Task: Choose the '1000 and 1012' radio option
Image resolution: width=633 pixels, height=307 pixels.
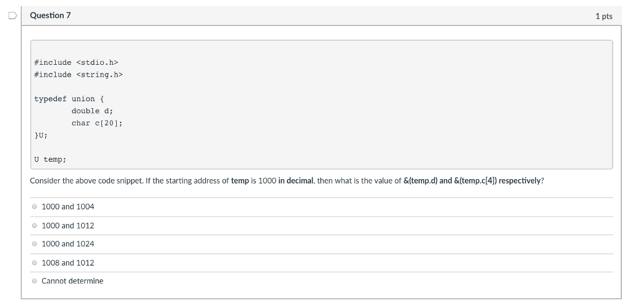Action: pyautogui.click(x=35, y=225)
